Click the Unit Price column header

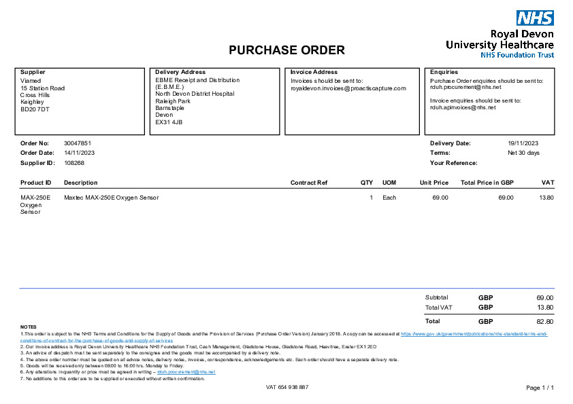pos(433,183)
